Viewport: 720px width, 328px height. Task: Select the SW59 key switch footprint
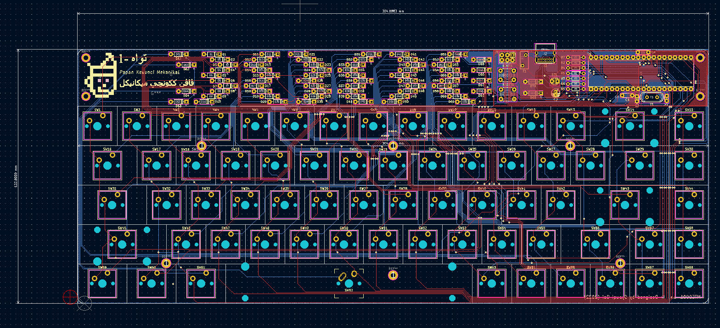tap(102, 284)
